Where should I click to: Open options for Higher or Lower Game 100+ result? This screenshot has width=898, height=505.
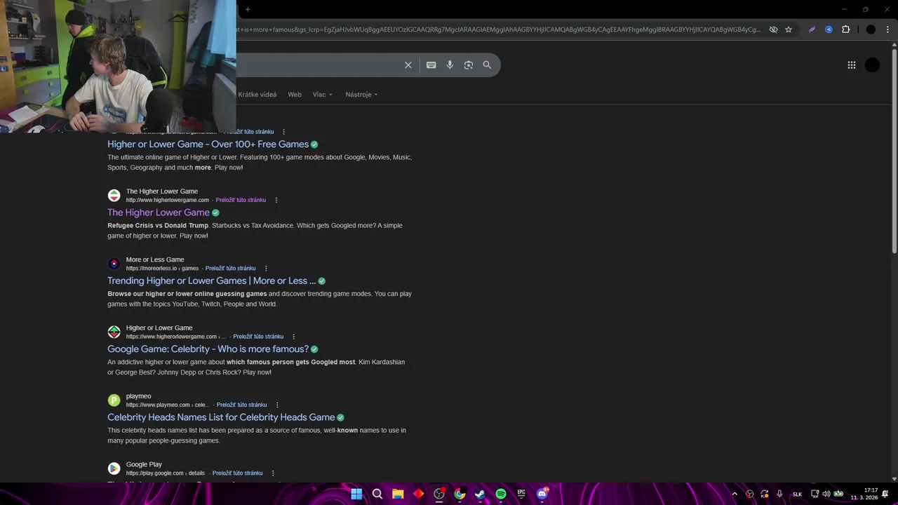[x=283, y=132]
